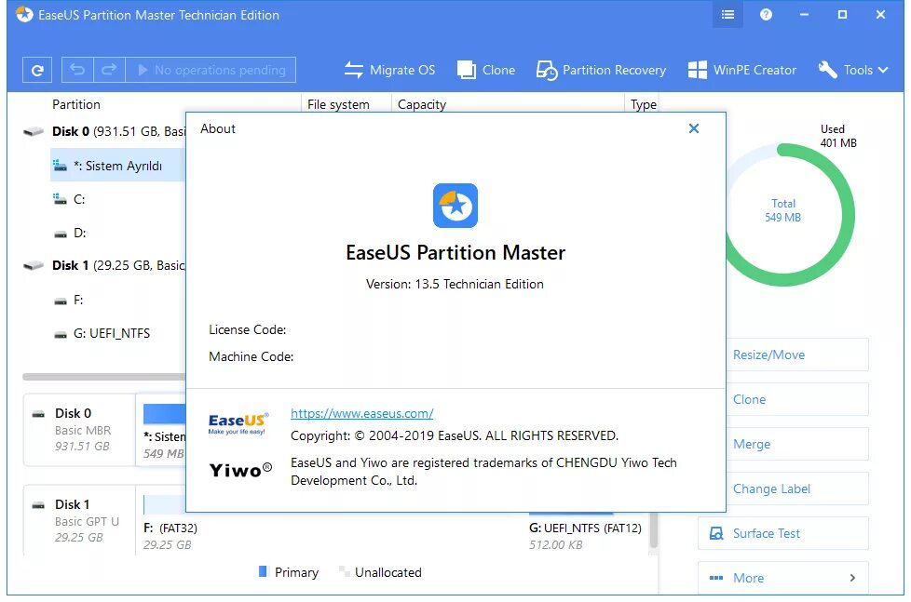Select the Disk 0 header row in list
This screenshot has height=602, width=911.
pyautogui.click(x=104, y=132)
